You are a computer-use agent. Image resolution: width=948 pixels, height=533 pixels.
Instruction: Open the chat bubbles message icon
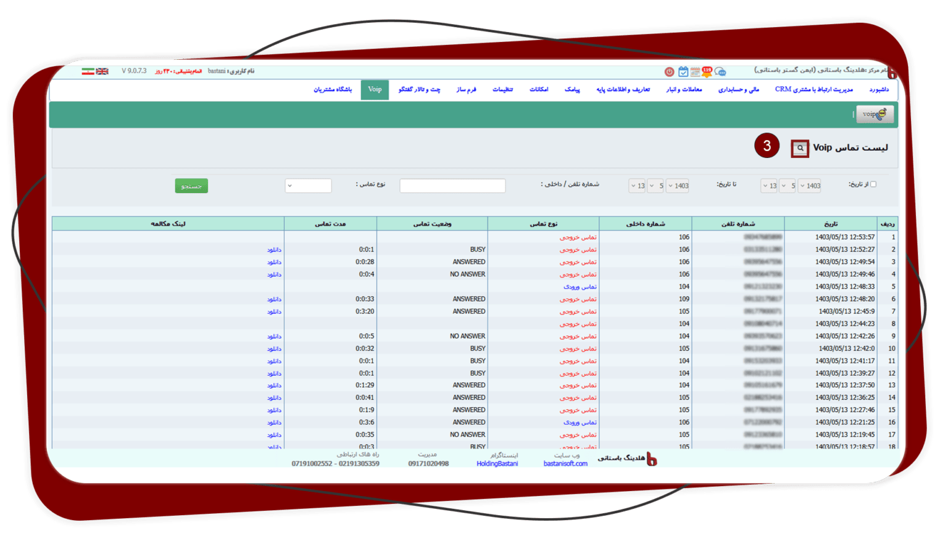pos(720,72)
